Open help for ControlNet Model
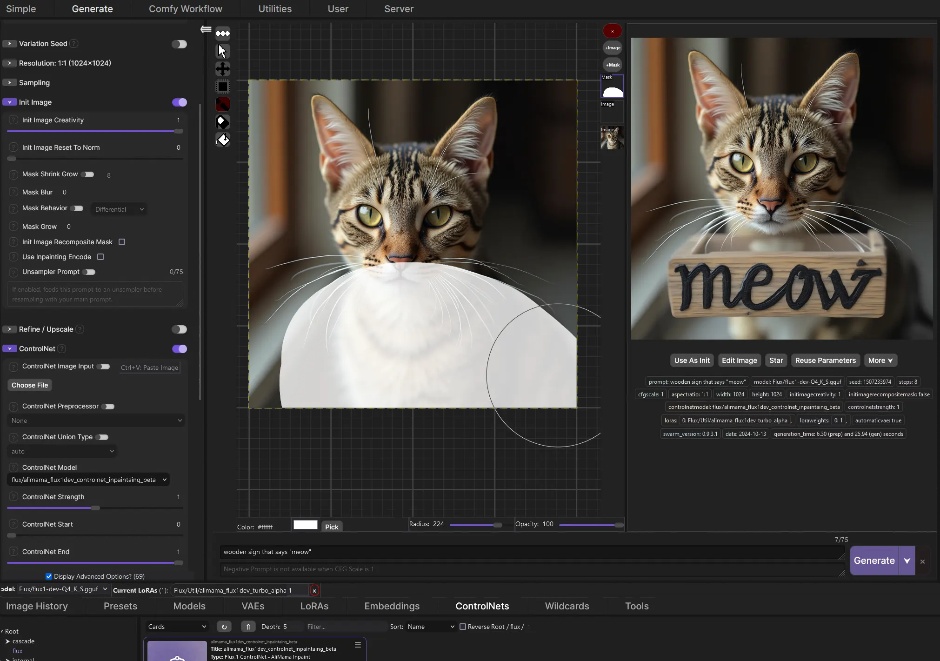940x661 pixels. (13, 467)
